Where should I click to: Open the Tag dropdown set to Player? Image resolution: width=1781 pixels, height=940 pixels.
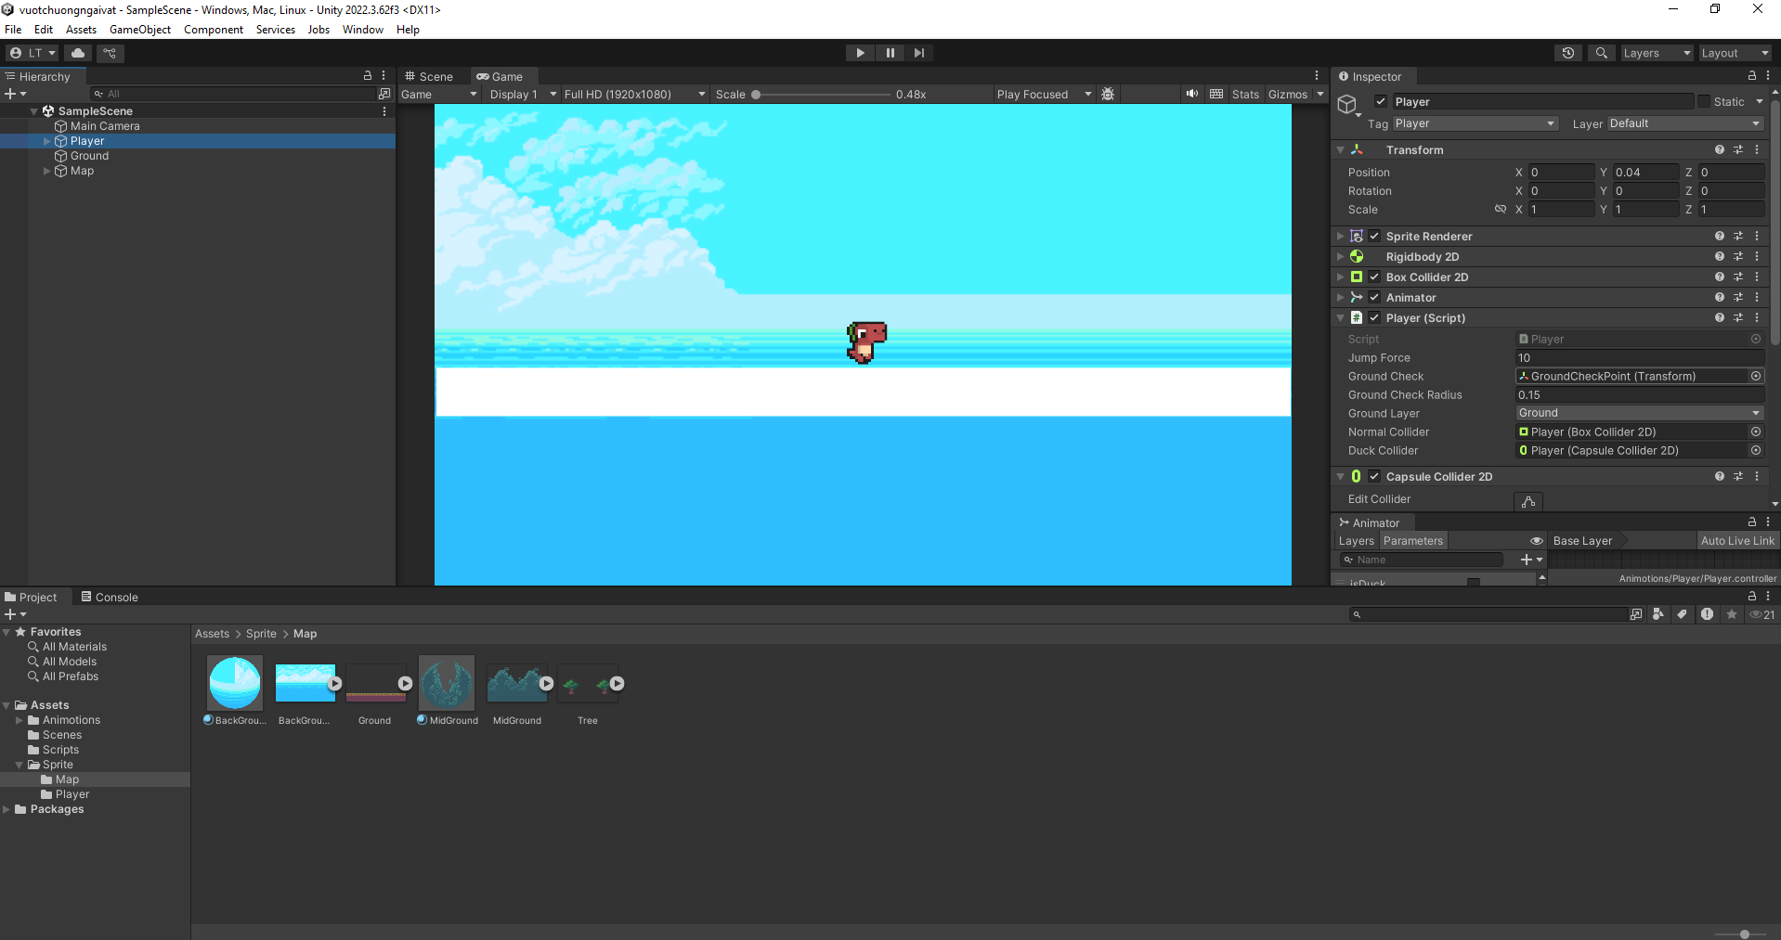coord(1474,123)
